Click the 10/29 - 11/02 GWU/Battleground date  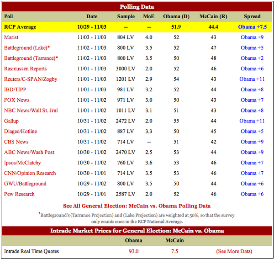[x=92, y=184]
